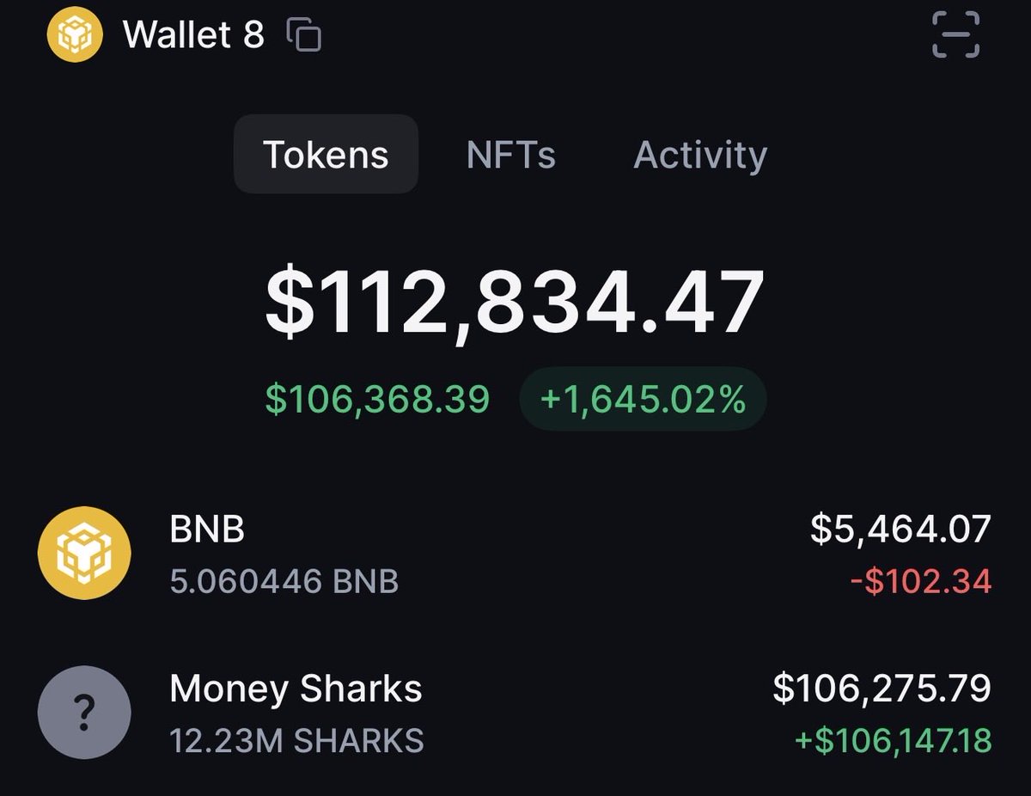Click the Wallet 8 BNB chain avatar

click(74, 35)
